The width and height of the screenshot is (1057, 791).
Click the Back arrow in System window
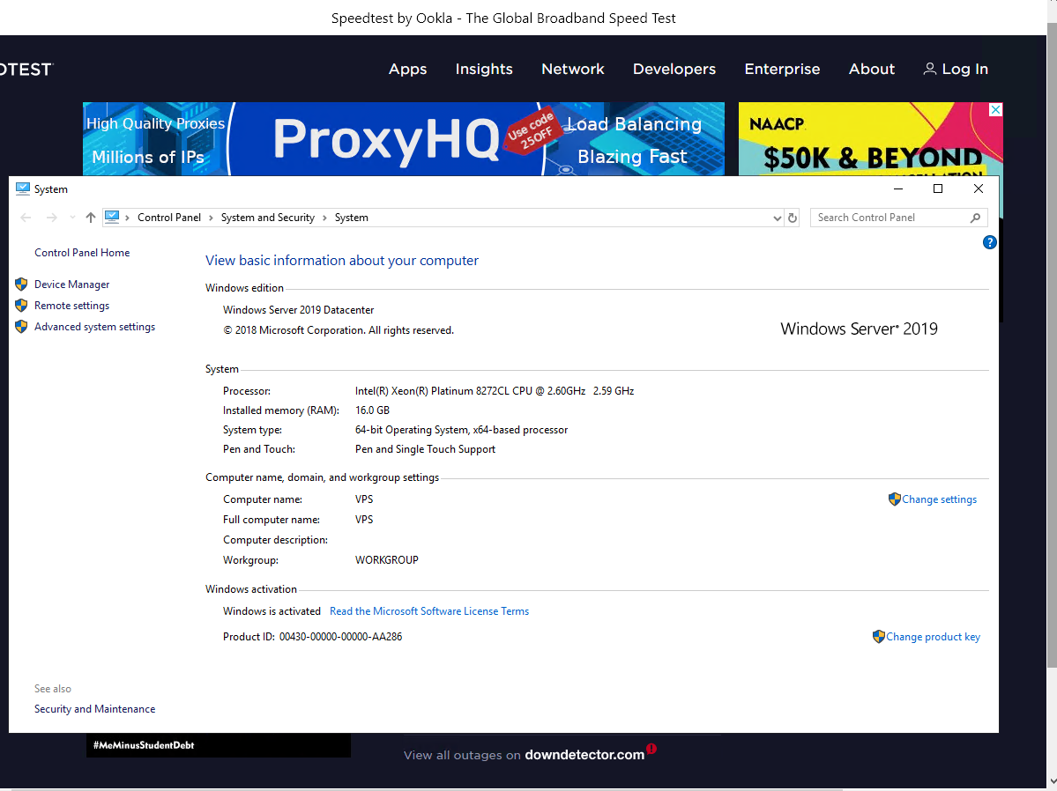(26, 218)
